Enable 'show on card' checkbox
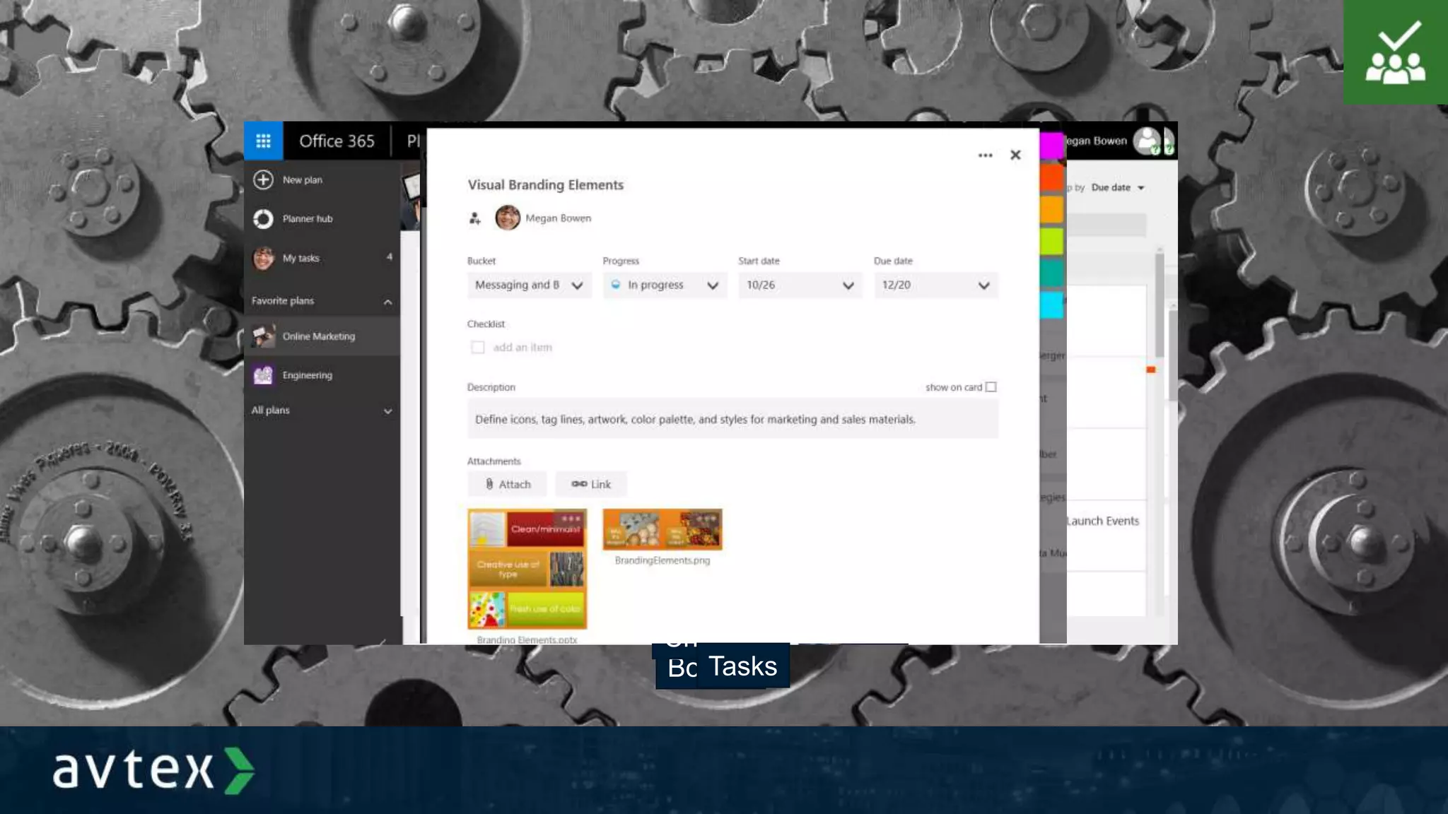The image size is (1448, 814). (x=991, y=387)
